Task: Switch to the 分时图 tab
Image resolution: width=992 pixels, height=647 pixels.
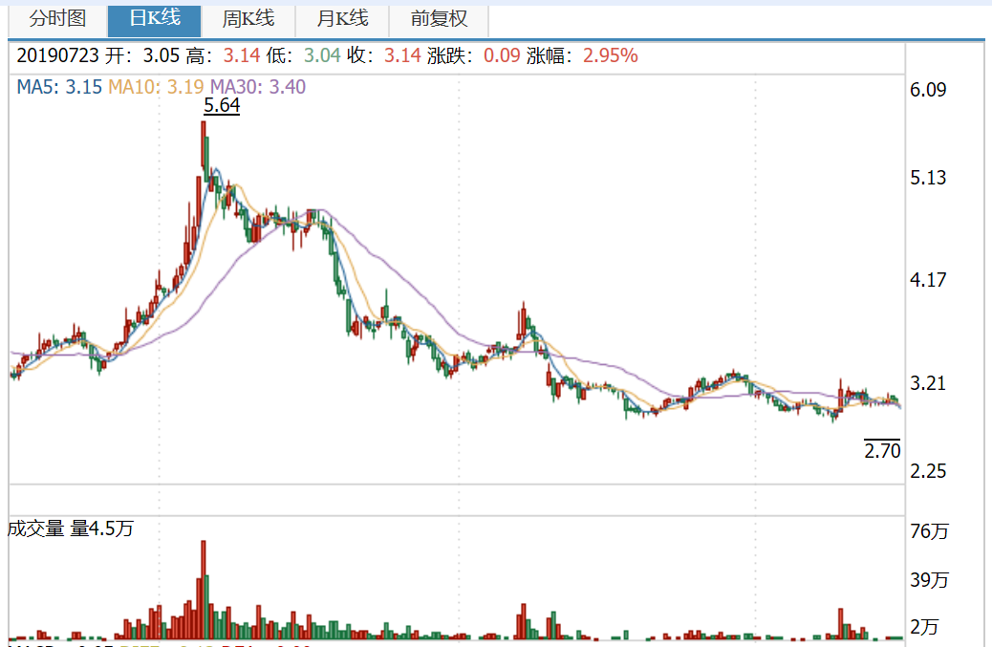Action: [57, 20]
